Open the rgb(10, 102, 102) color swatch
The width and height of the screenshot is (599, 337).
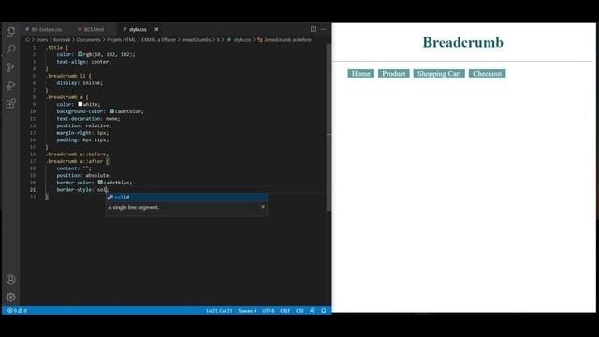coord(80,54)
